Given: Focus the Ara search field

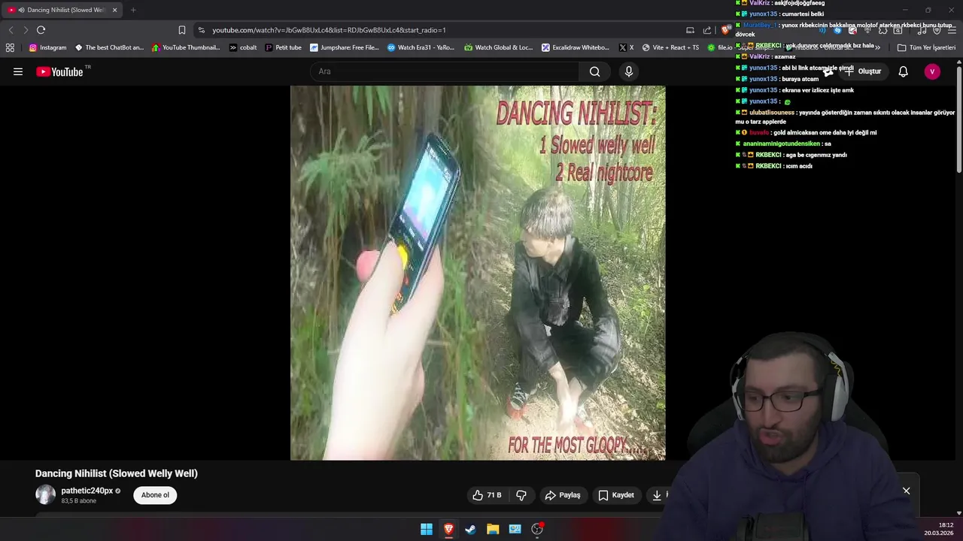Looking at the screenshot, I should (445, 71).
